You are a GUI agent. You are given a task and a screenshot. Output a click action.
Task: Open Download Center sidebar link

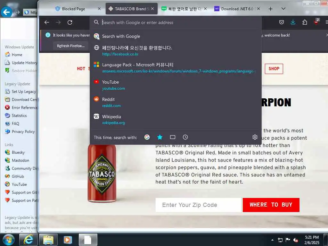pos(21,100)
